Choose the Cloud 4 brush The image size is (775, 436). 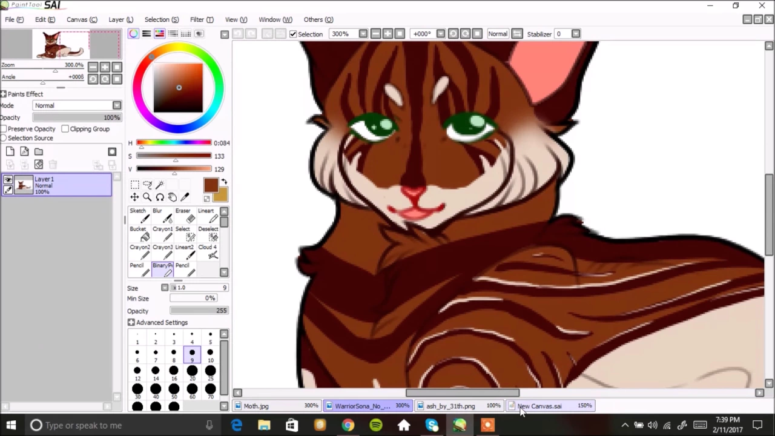[208, 252]
